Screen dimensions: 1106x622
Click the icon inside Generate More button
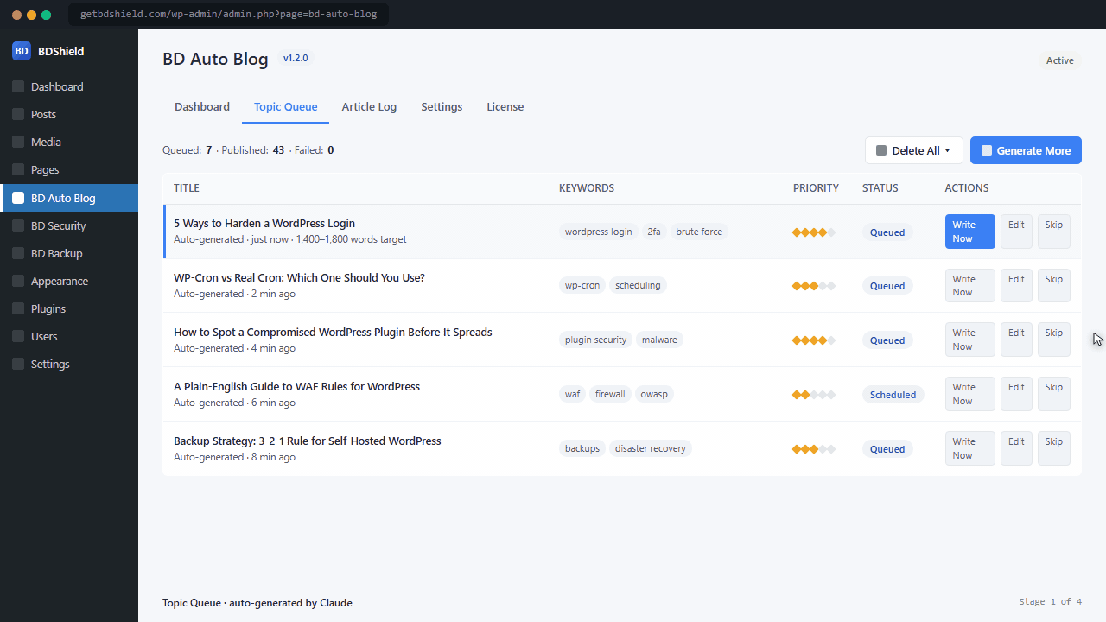[987, 150]
